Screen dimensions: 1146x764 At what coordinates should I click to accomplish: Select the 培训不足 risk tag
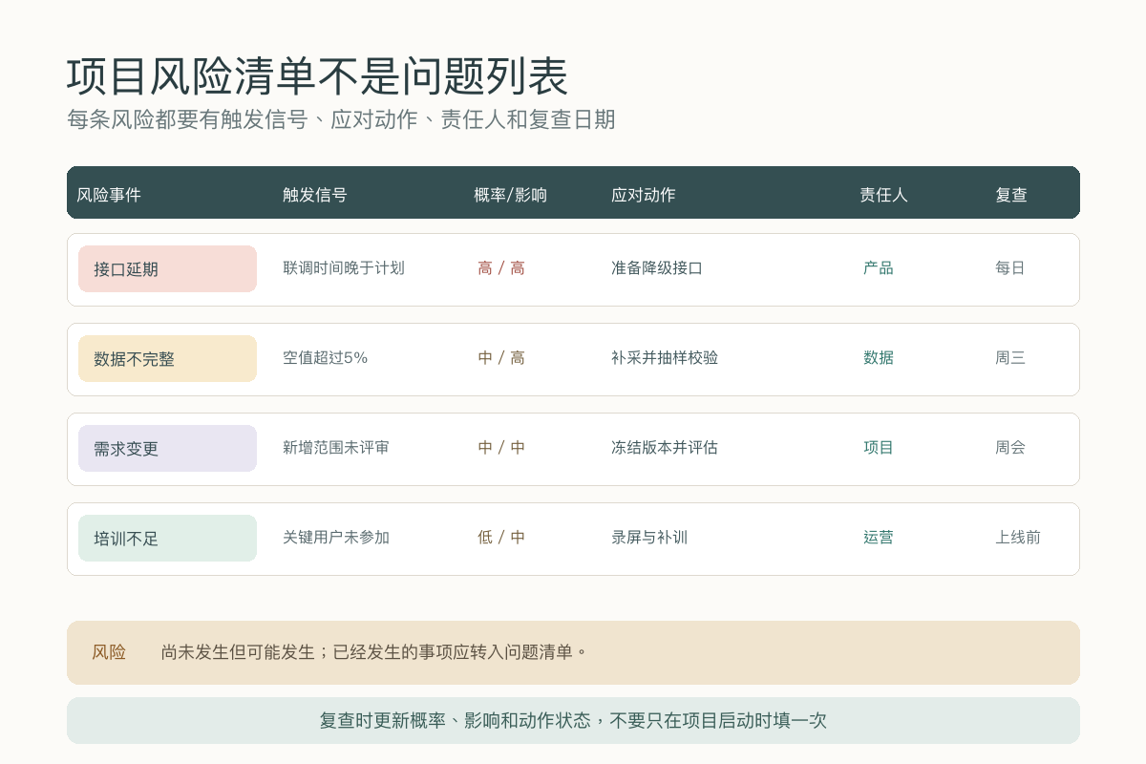(167, 539)
